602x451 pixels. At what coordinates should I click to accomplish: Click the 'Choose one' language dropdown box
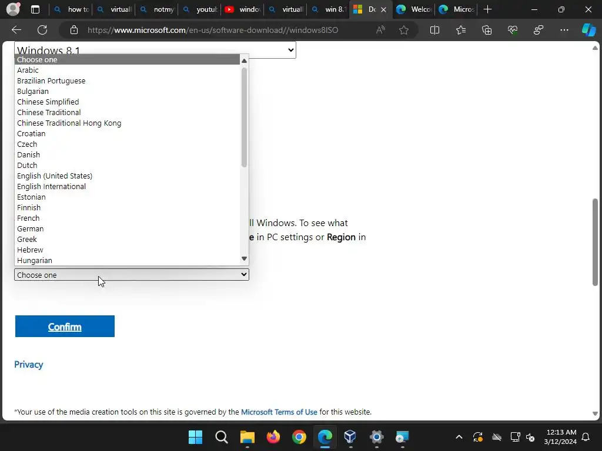point(131,275)
